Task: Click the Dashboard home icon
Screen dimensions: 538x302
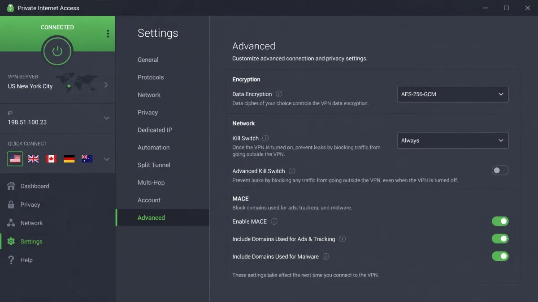Action: tap(11, 186)
